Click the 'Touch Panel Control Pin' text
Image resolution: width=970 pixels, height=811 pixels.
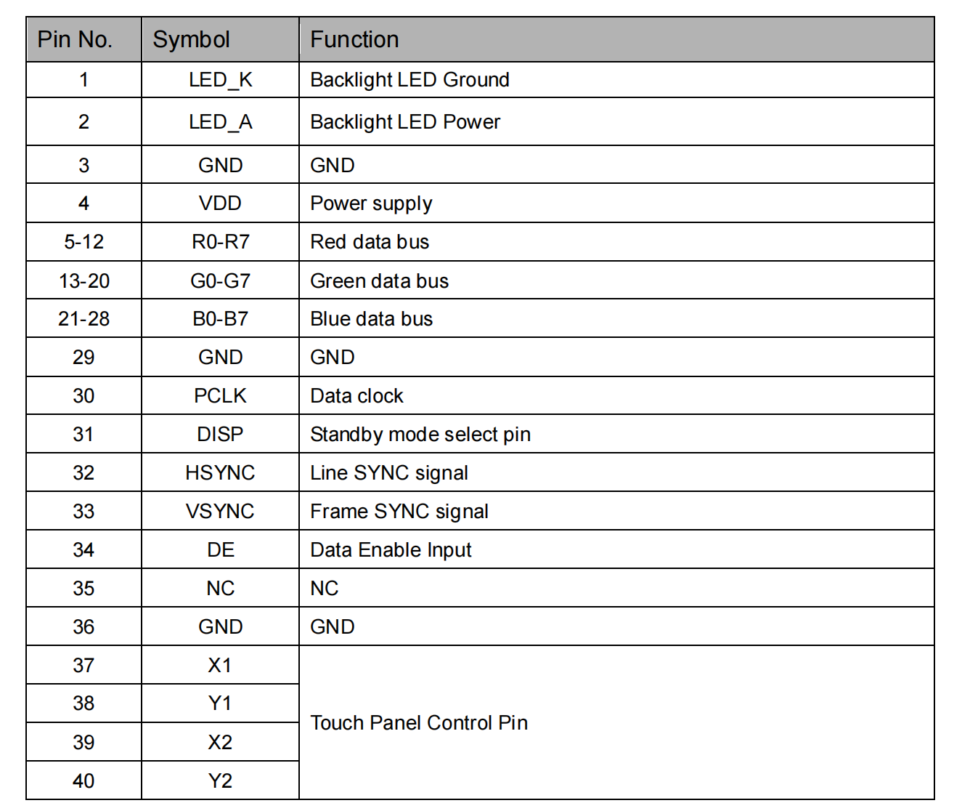[419, 723]
